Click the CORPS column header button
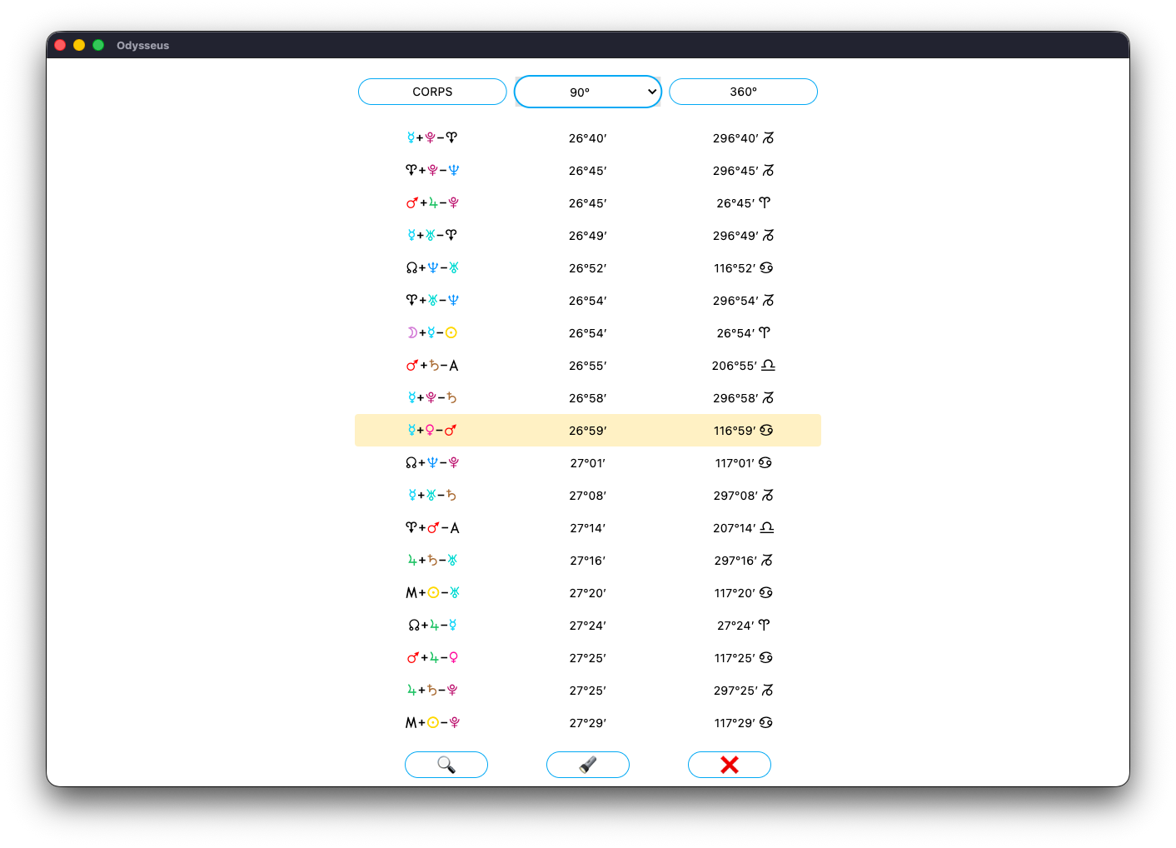 pos(432,92)
